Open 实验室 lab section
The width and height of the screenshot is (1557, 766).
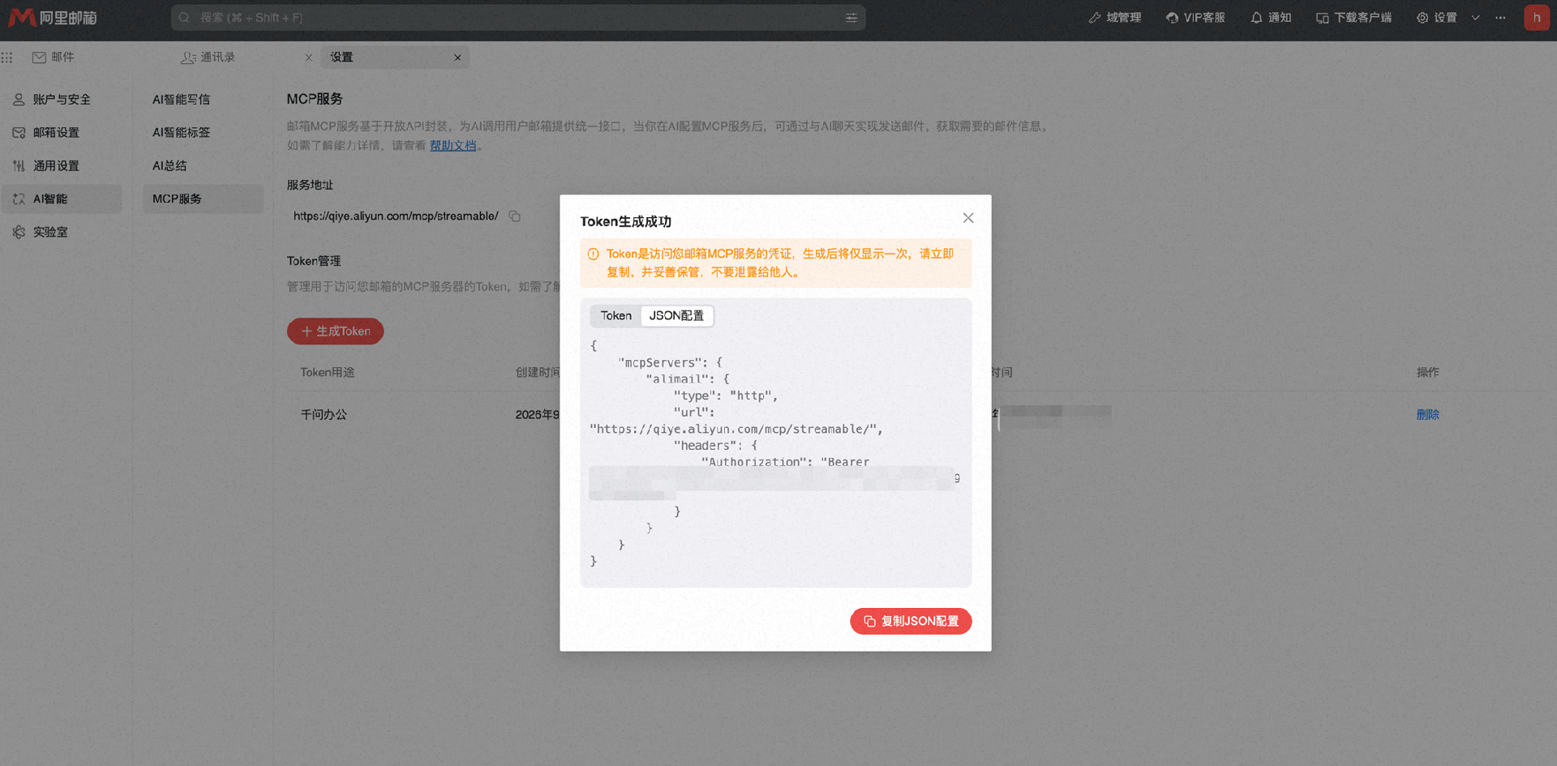tap(62, 233)
